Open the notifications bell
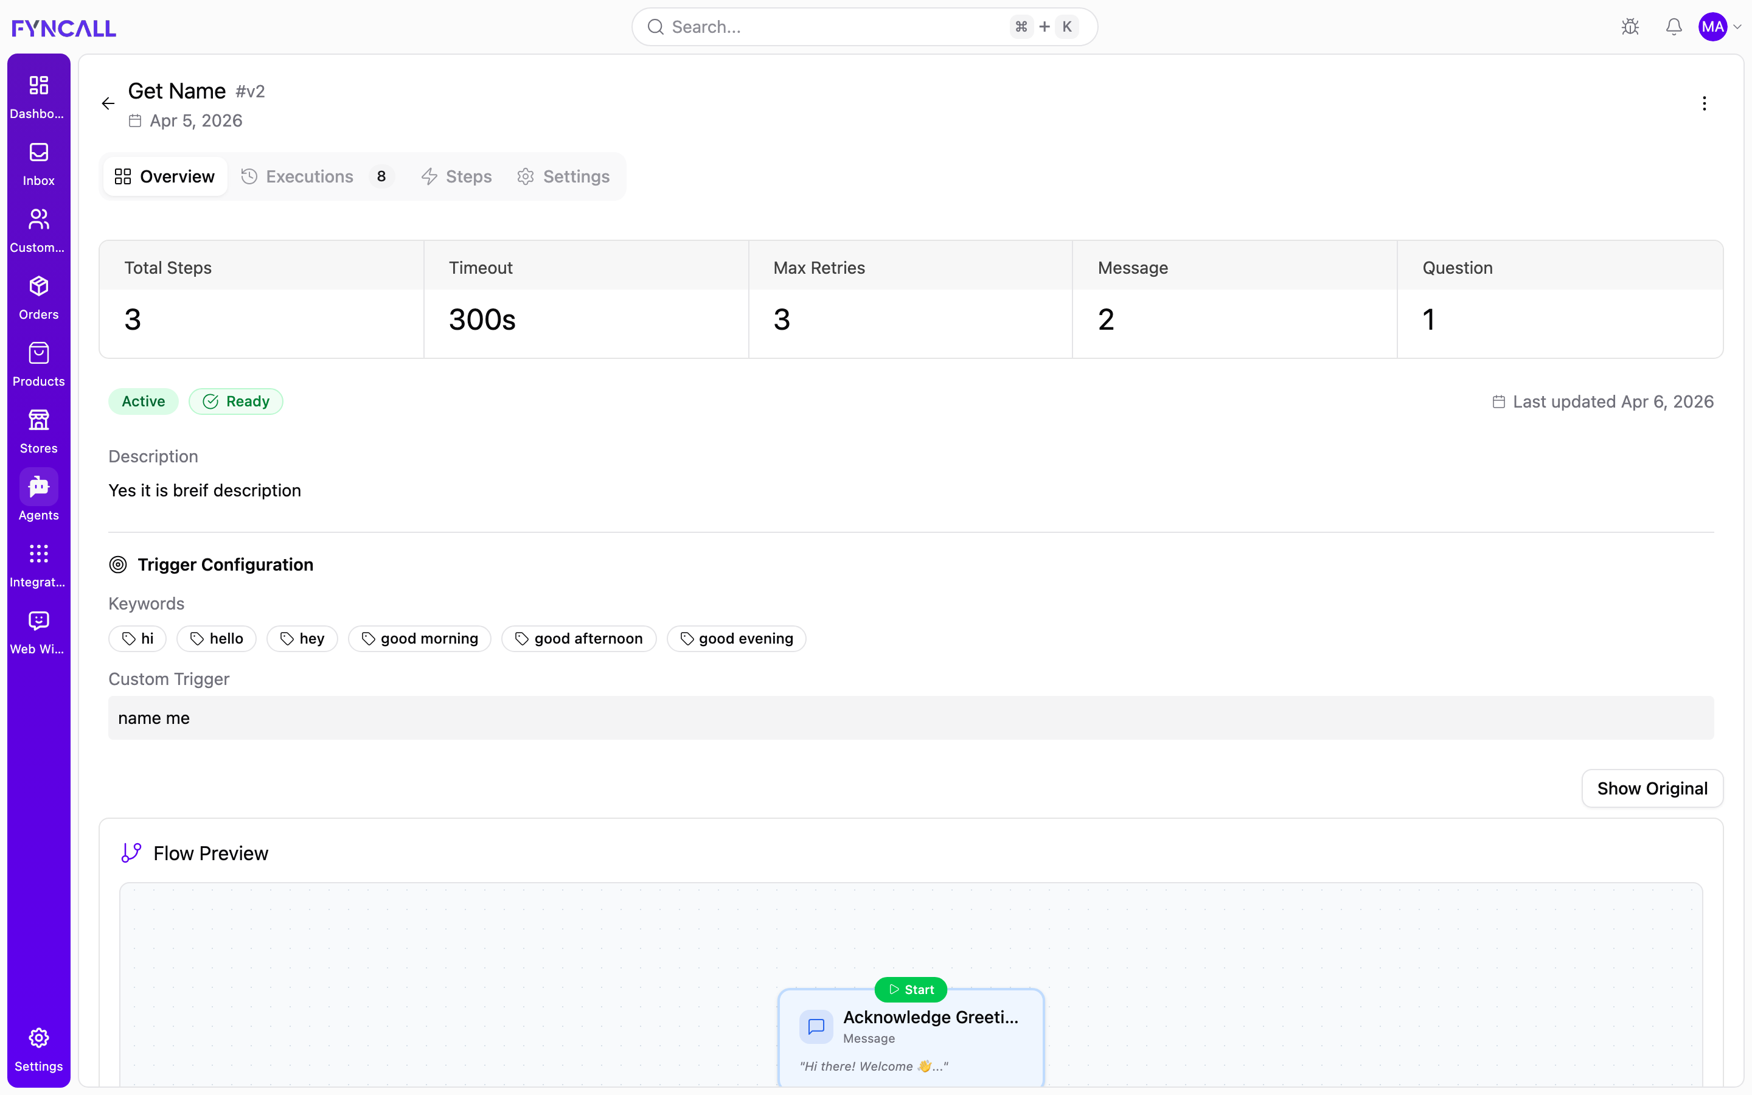 point(1674,27)
